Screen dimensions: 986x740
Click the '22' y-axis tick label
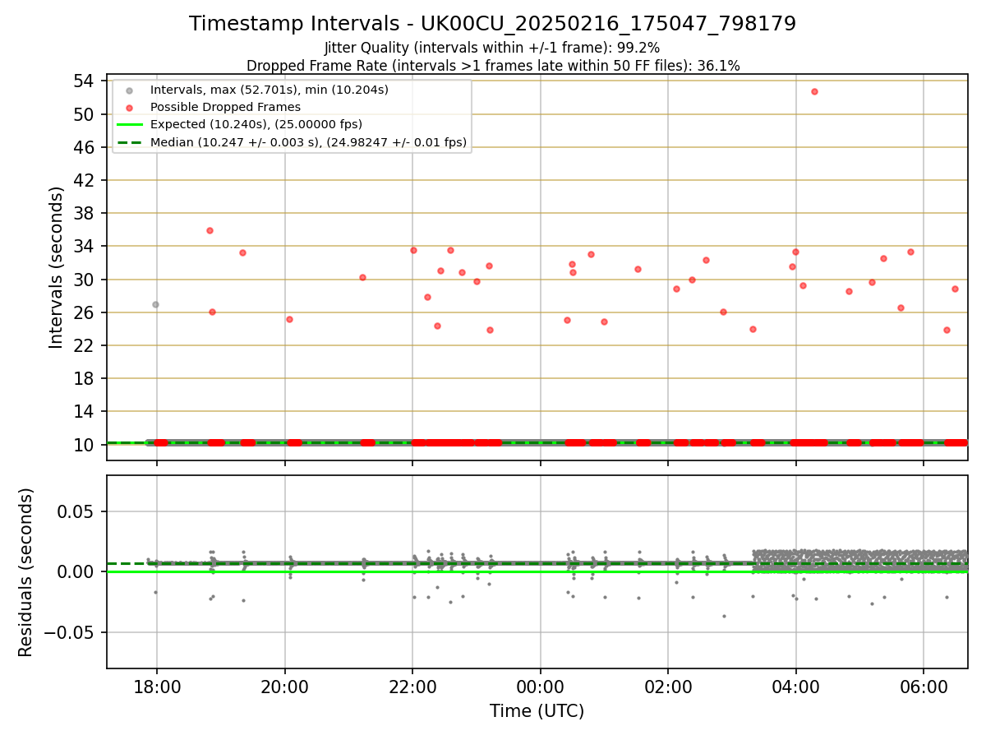coord(84,345)
